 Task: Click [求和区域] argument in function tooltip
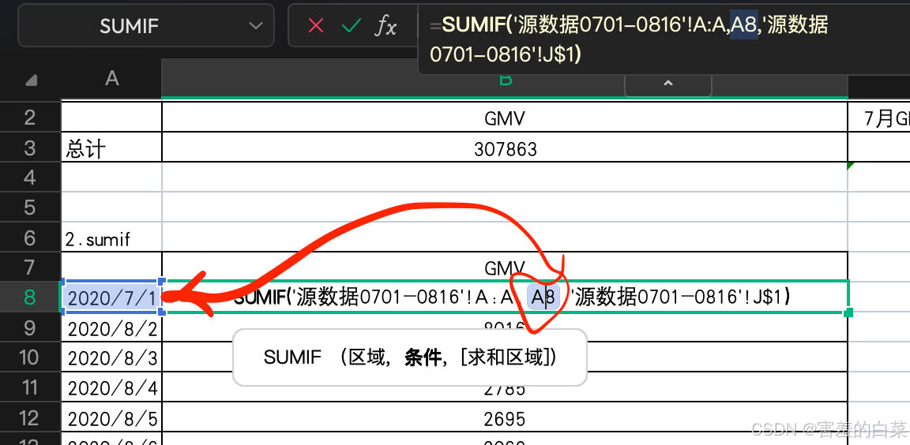click(504, 357)
